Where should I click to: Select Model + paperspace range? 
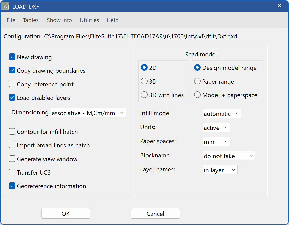pyautogui.click(x=197, y=95)
